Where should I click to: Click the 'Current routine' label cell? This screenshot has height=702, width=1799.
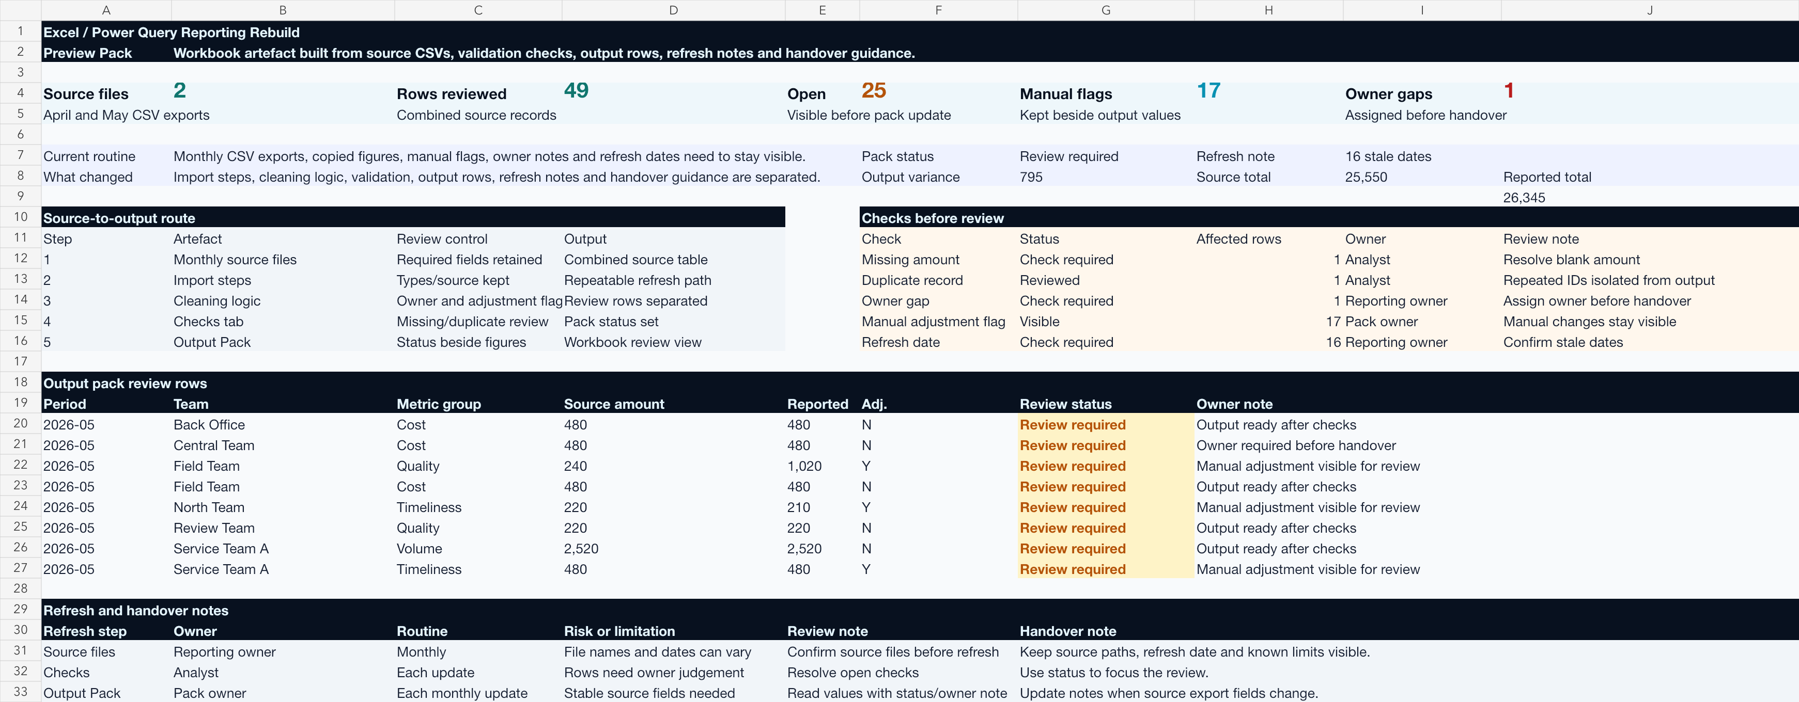(89, 156)
